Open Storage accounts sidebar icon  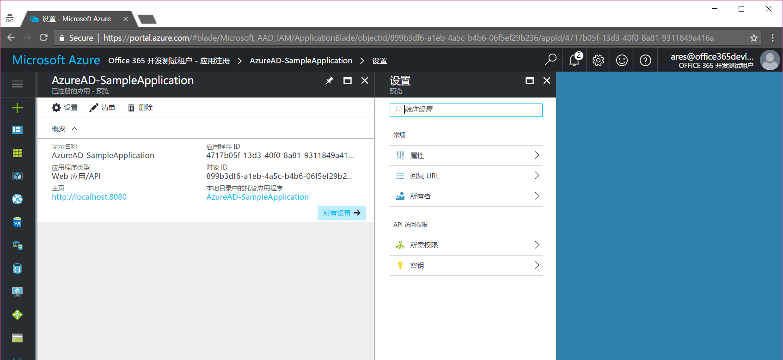[x=17, y=338]
